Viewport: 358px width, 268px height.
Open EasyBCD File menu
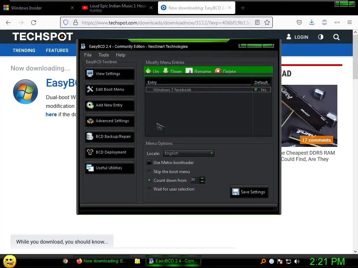coord(88,55)
